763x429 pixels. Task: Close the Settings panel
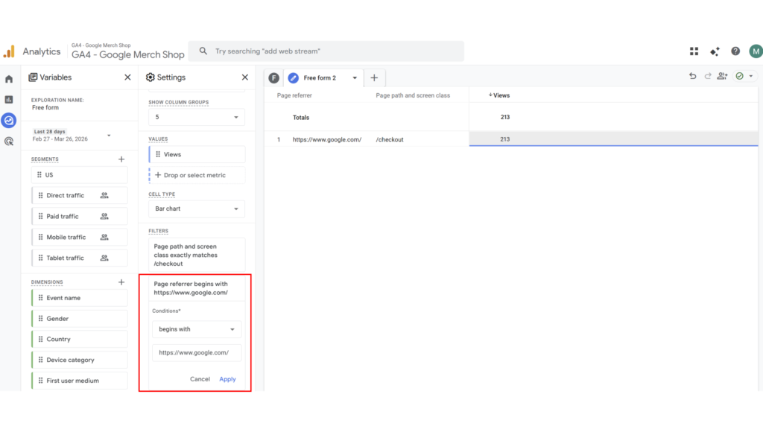point(245,77)
